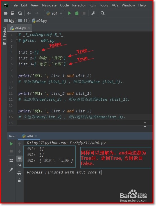Click the Stop square in main toolbar

[84, 13]
